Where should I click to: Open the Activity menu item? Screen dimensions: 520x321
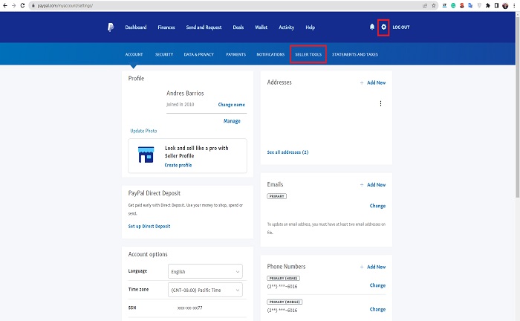click(x=286, y=27)
